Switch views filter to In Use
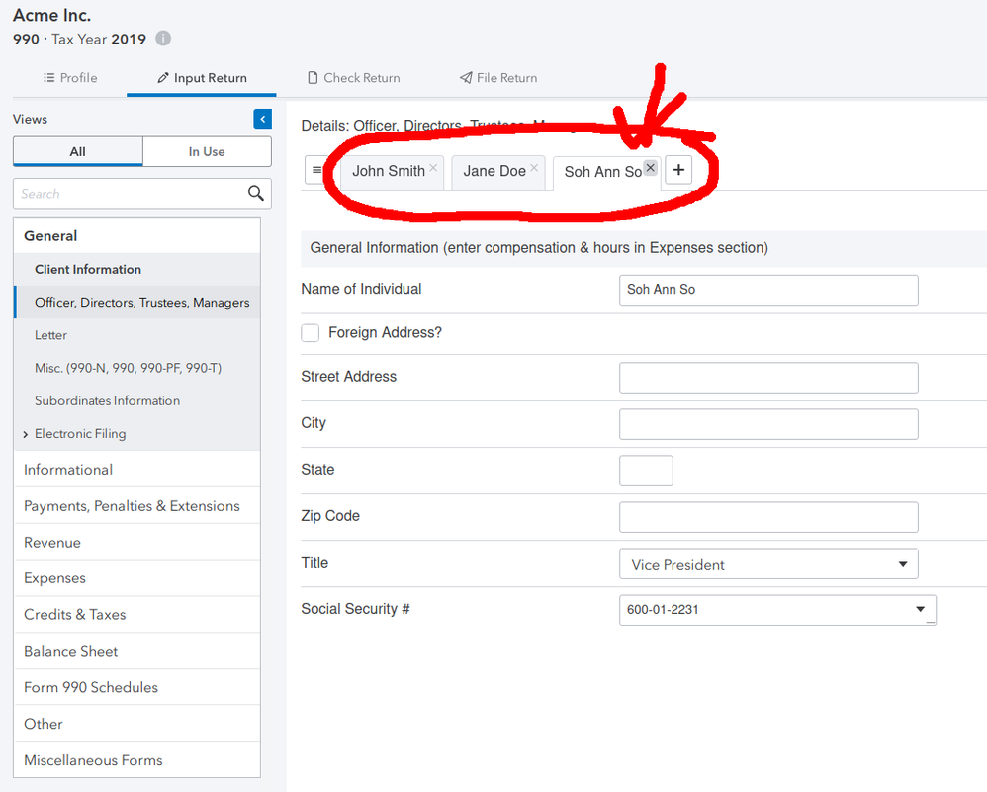This screenshot has height=792, width=987. 207,151
